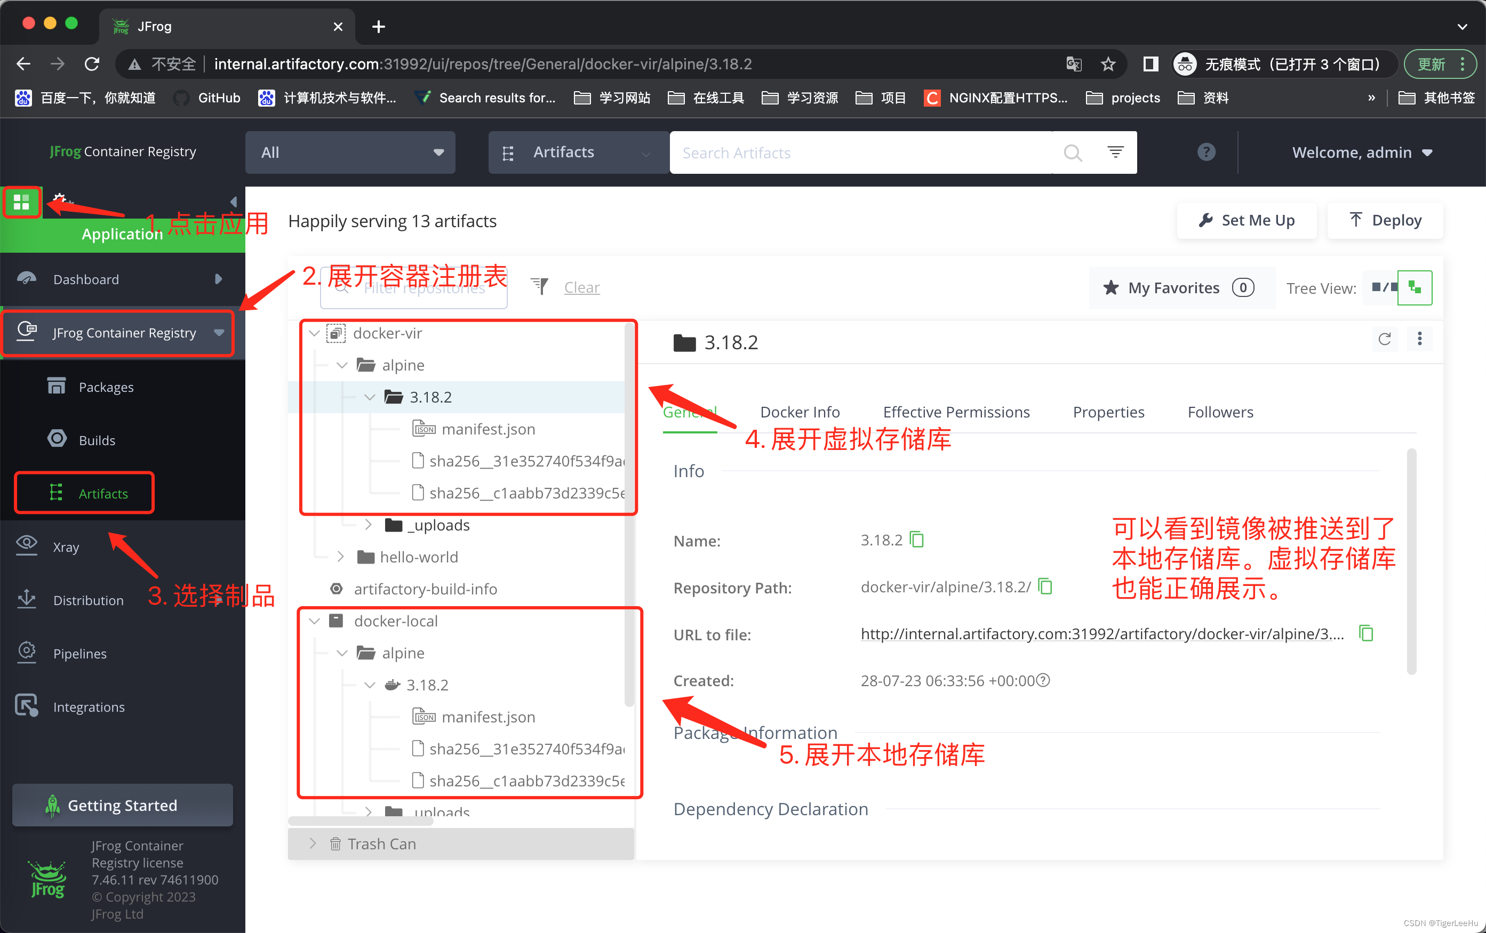Click the advanced search filter icon

(x=1115, y=152)
